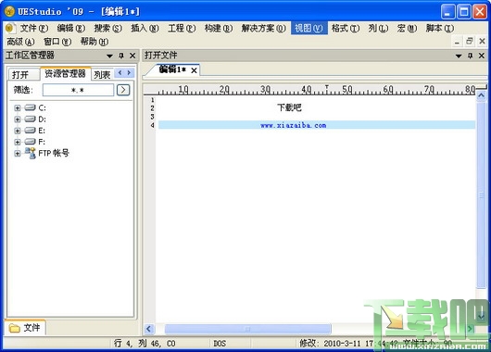The image size is (491, 352).
Task: Open the 视图(V) menu
Action: (308, 28)
